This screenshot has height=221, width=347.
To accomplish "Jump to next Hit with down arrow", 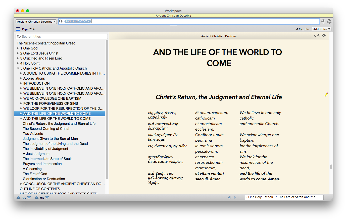I will pos(47,198).
